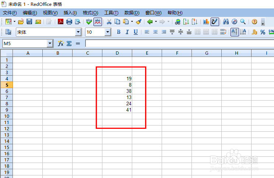Save the document with floppy icon
The image size is (274, 178).
pos(29,22)
